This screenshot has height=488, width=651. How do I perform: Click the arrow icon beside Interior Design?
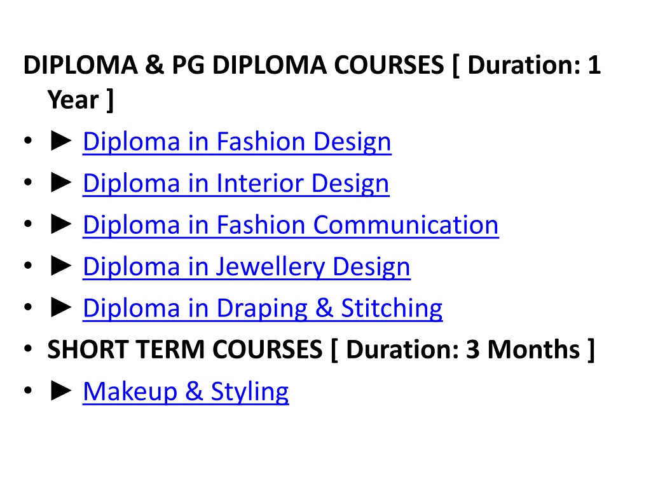(x=60, y=182)
